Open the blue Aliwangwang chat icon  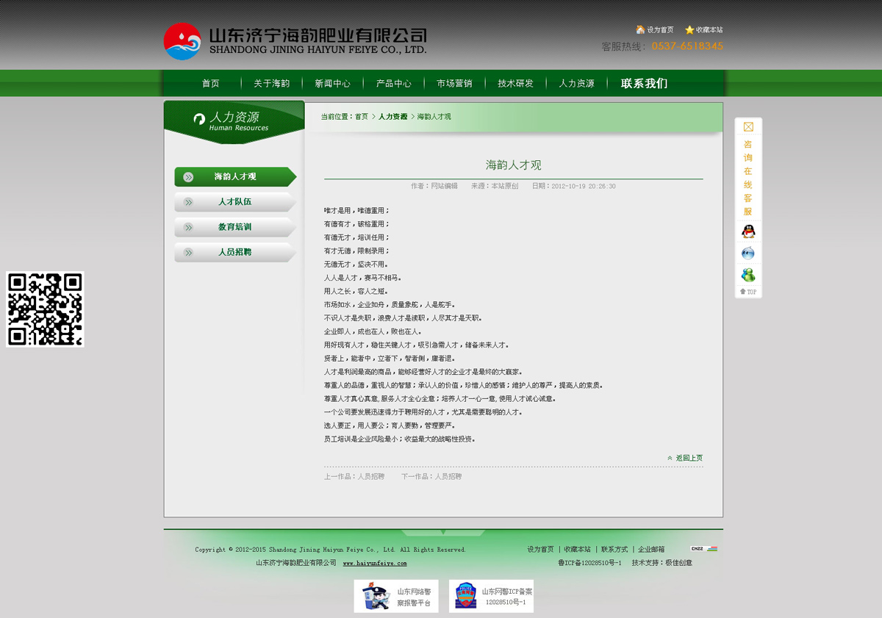(748, 254)
